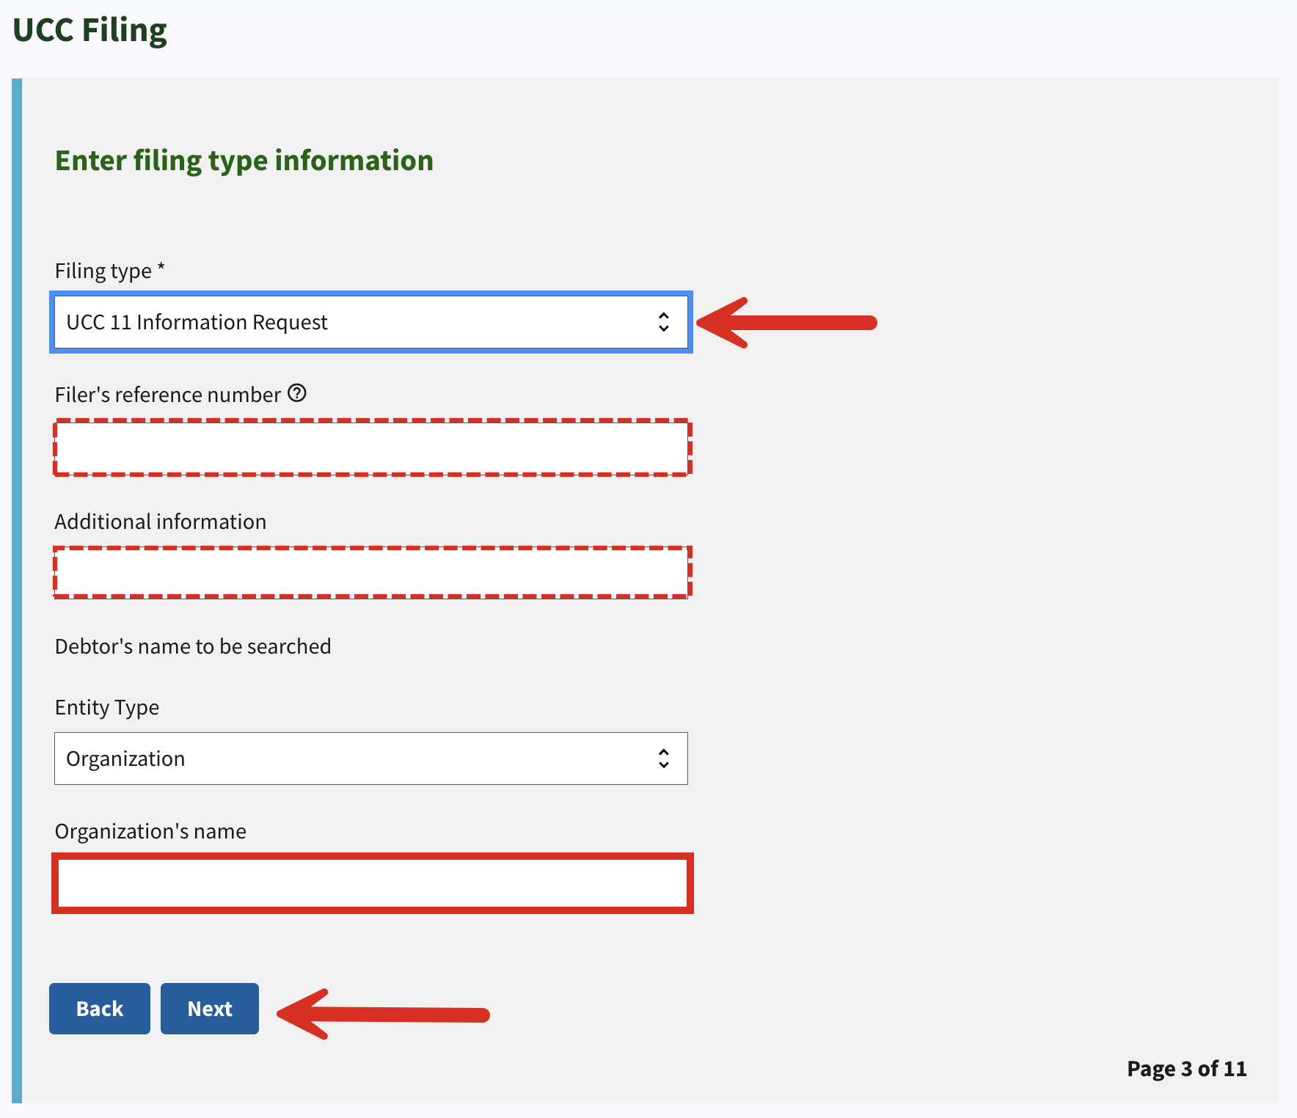Click the 'Organization's name' label
Image resolution: width=1297 pixels, height=1118 pixels.
[x=150, y=831]
